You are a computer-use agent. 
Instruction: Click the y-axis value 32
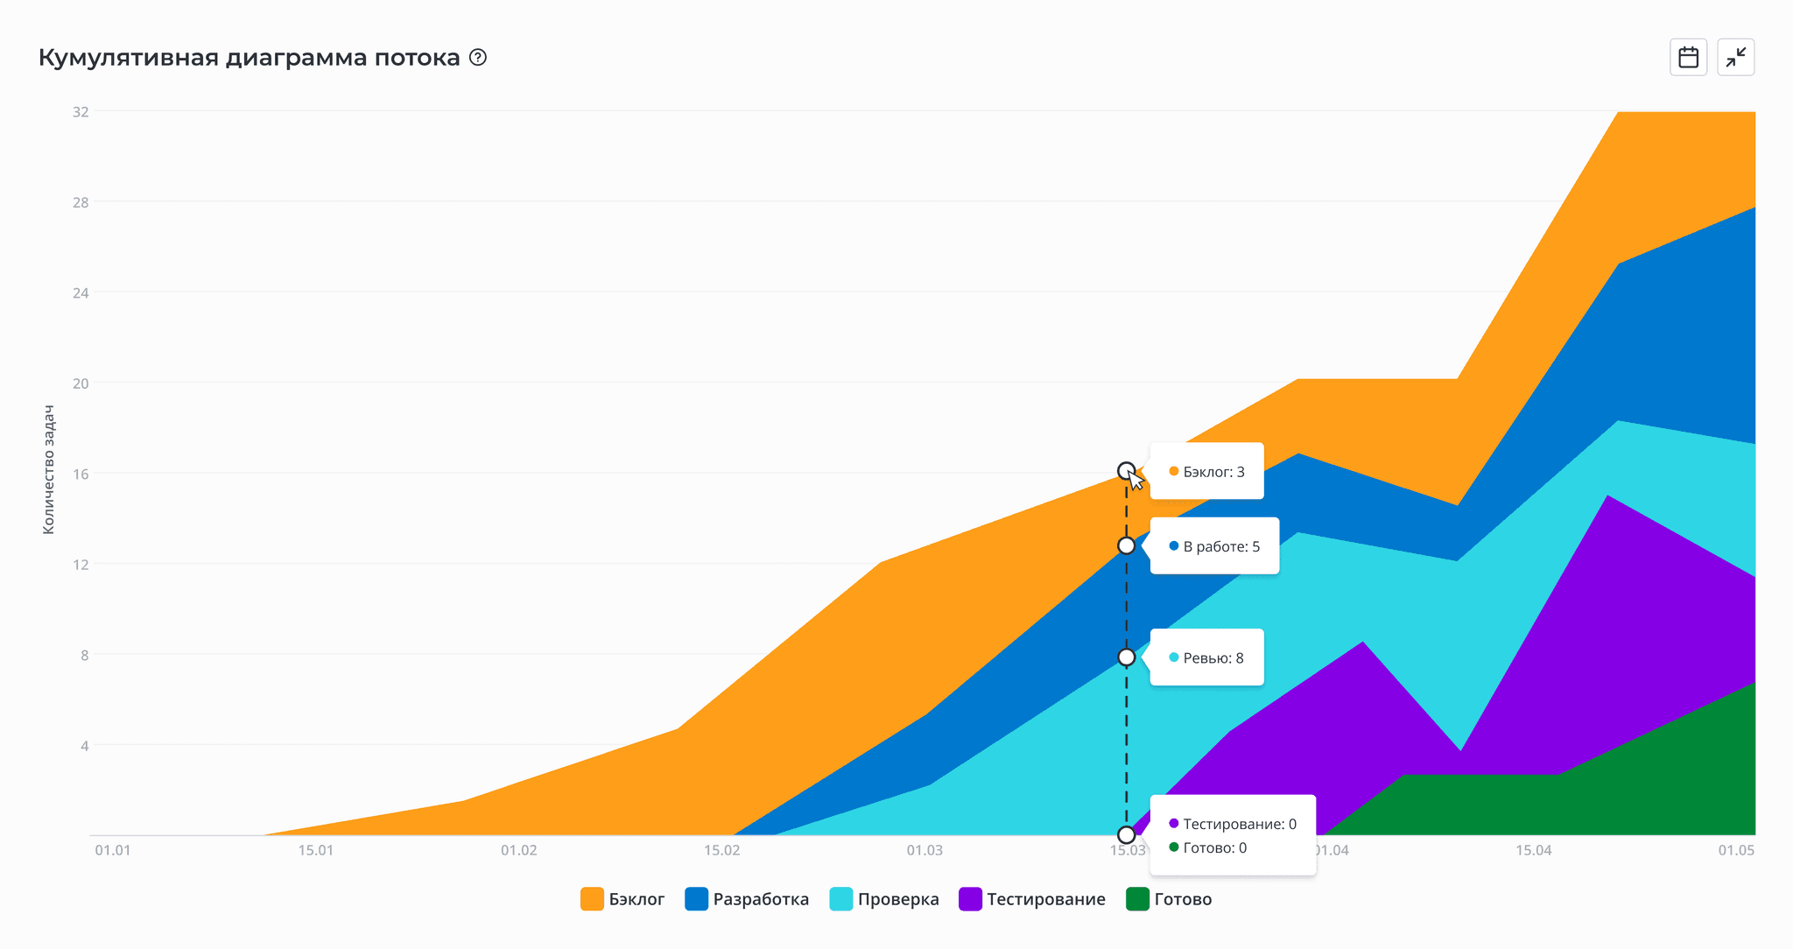81,112
